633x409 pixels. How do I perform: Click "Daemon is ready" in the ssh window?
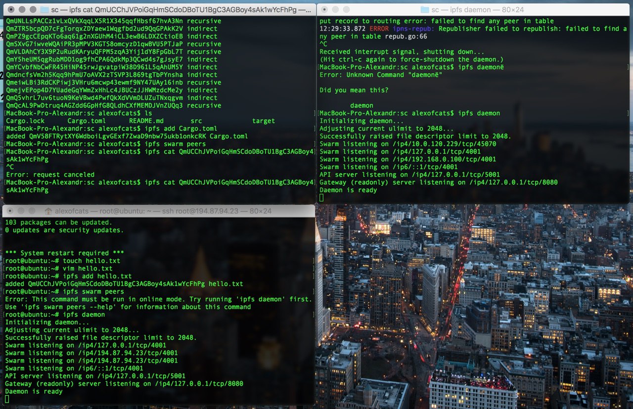[x=34, y=391]
